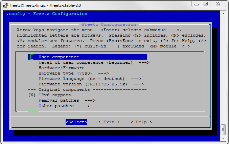Toggle the IPv6 support checkbox
229x144 pixels.
click(x=32, y=95)
